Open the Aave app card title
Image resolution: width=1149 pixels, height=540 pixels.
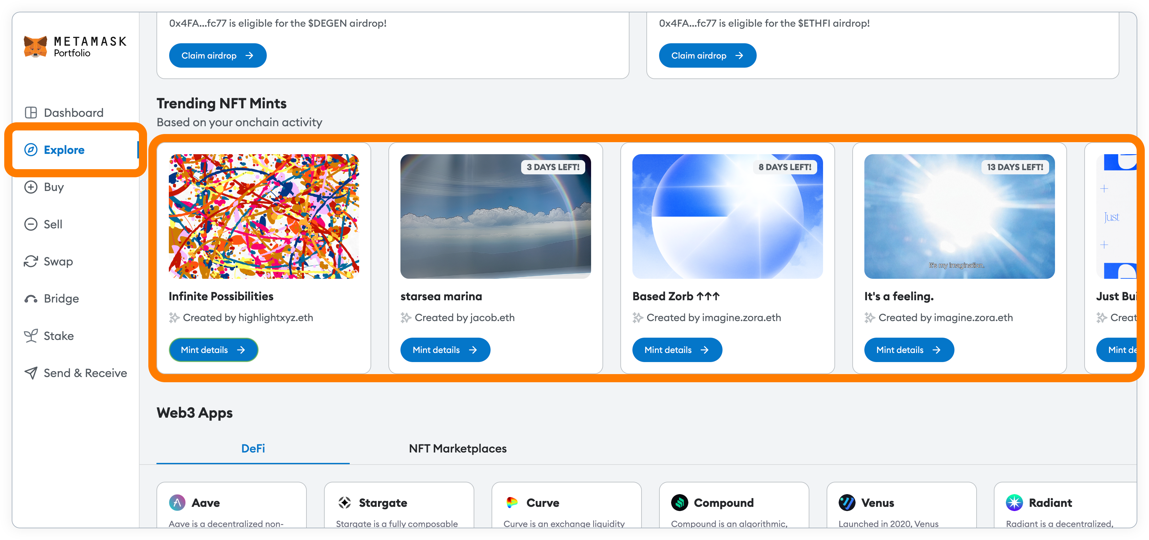pos(206,503)
